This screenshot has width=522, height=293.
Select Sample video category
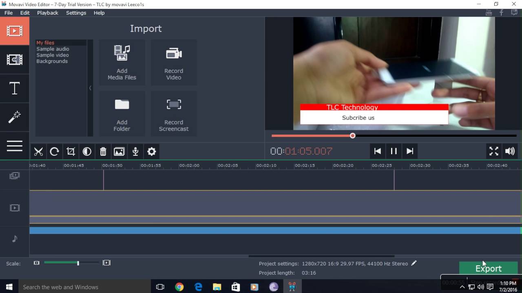pos(53,55)
